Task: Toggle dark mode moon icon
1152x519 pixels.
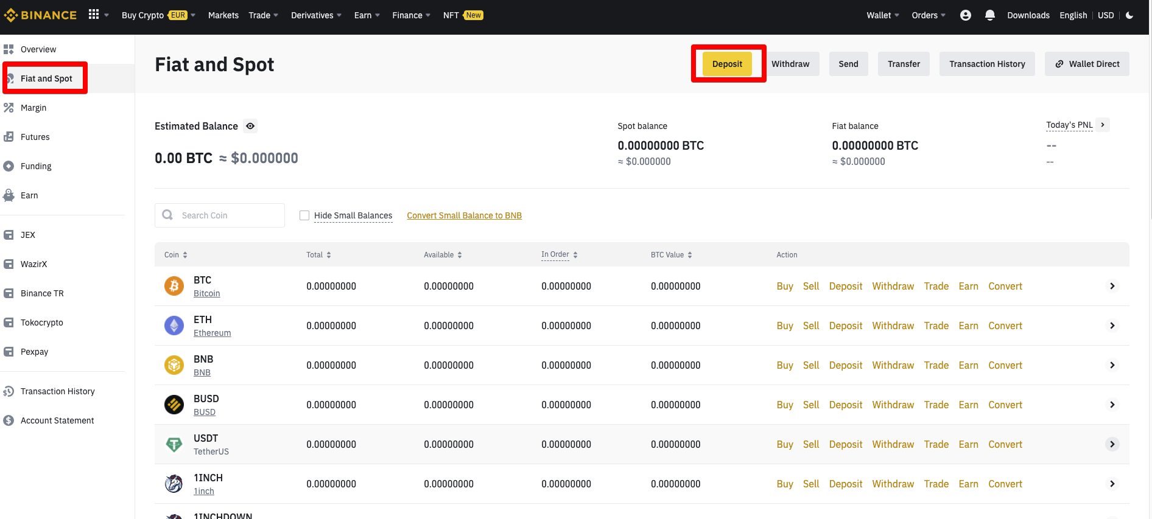Action: 1129,15
